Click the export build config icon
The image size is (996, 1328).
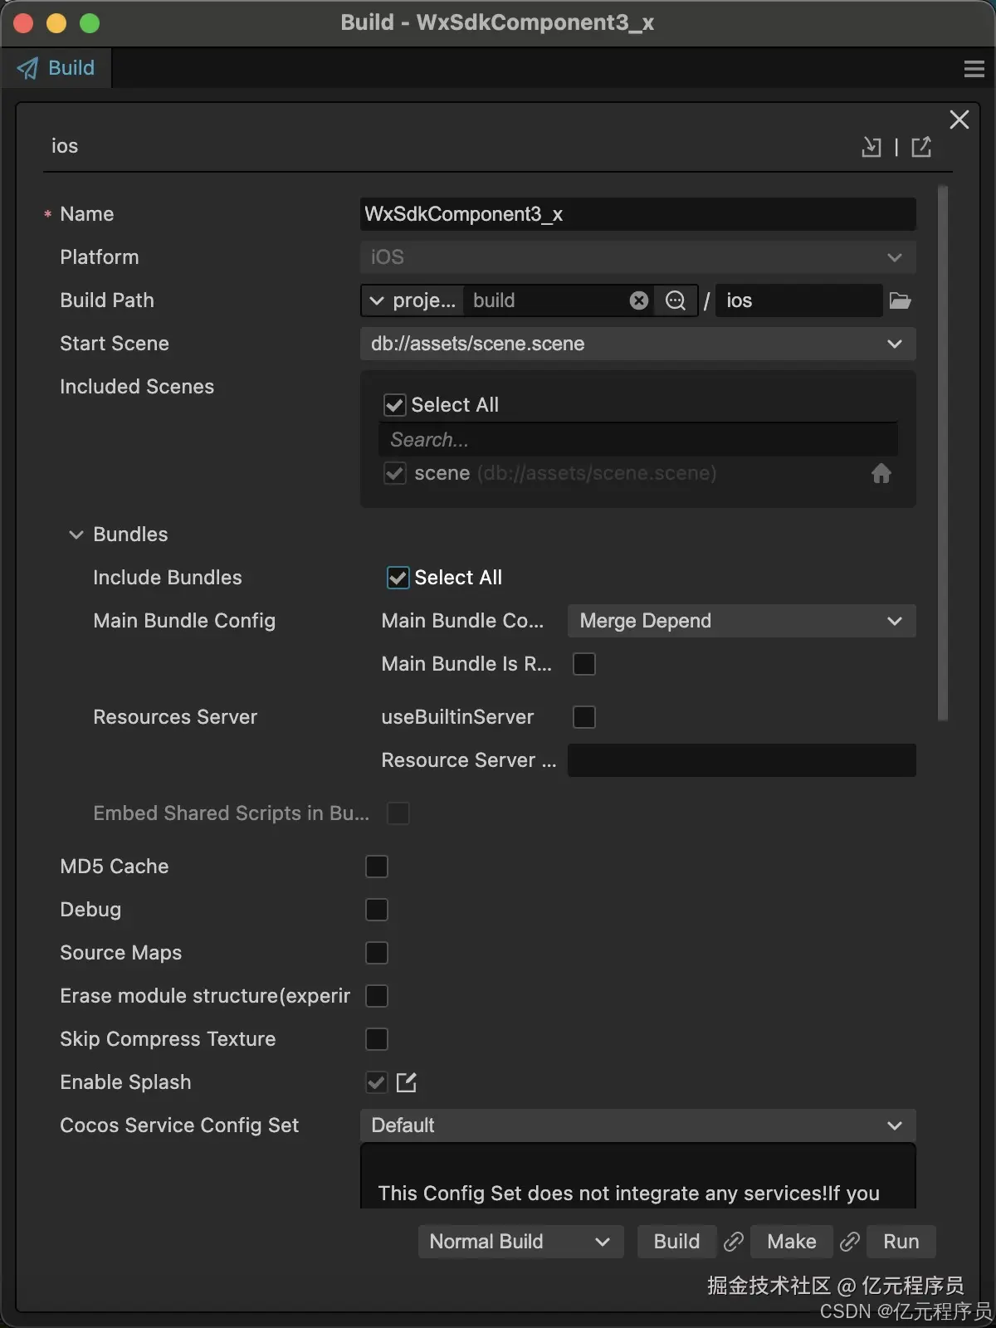click(921, 147)
